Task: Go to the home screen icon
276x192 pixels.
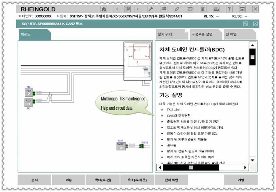Action: [104, 9]
